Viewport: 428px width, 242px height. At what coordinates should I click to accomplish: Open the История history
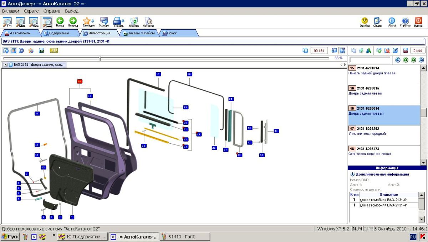pos(148,22)
